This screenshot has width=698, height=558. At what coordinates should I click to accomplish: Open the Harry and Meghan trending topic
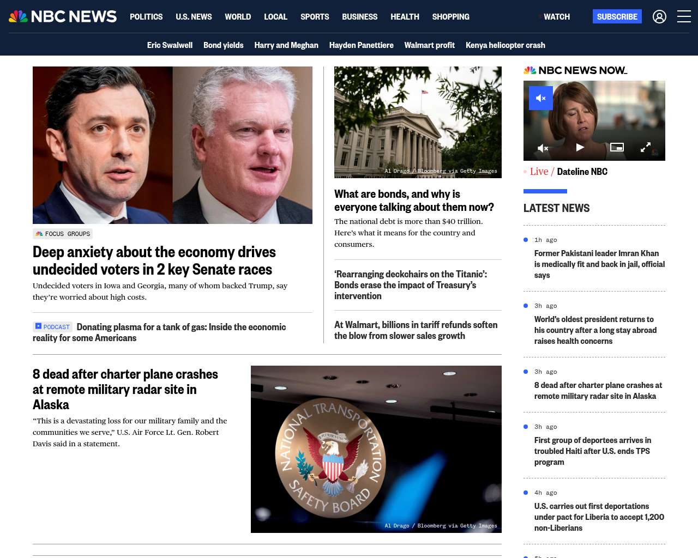[x=286, y=45]
